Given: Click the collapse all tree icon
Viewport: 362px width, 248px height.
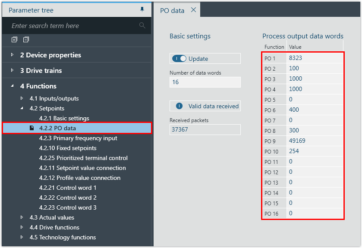Looking at the screenshot, I should [x=26, y=40].
